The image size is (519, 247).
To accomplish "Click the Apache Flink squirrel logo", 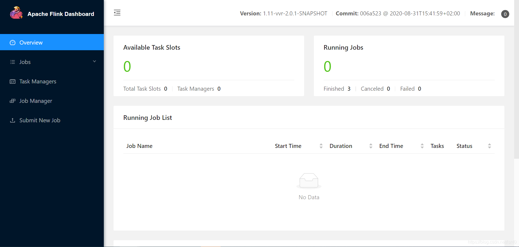I will [16, 13].
